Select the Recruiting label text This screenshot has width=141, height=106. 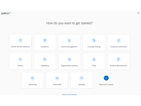(32, 85)
